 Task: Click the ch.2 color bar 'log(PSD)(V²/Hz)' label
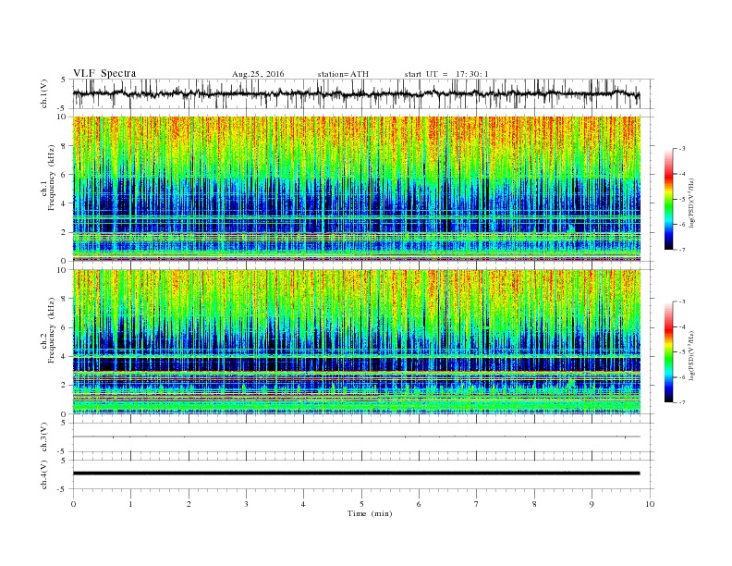691,355
